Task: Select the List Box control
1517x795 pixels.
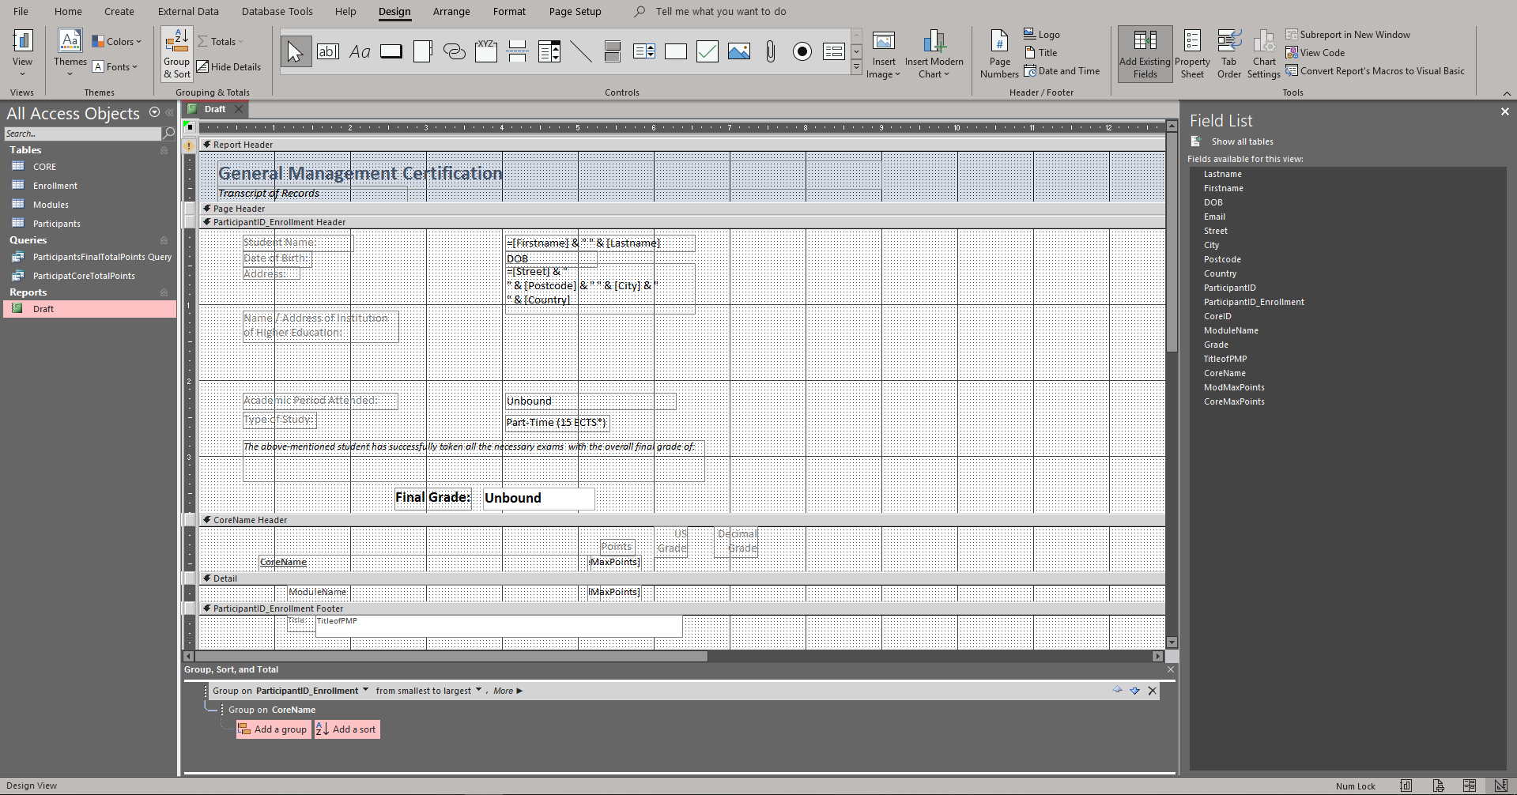Action: pyautogui.click(x=644, y=52)
